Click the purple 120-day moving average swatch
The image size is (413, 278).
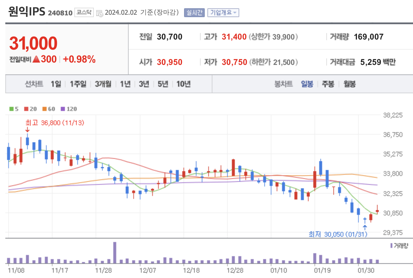point(63,109)
